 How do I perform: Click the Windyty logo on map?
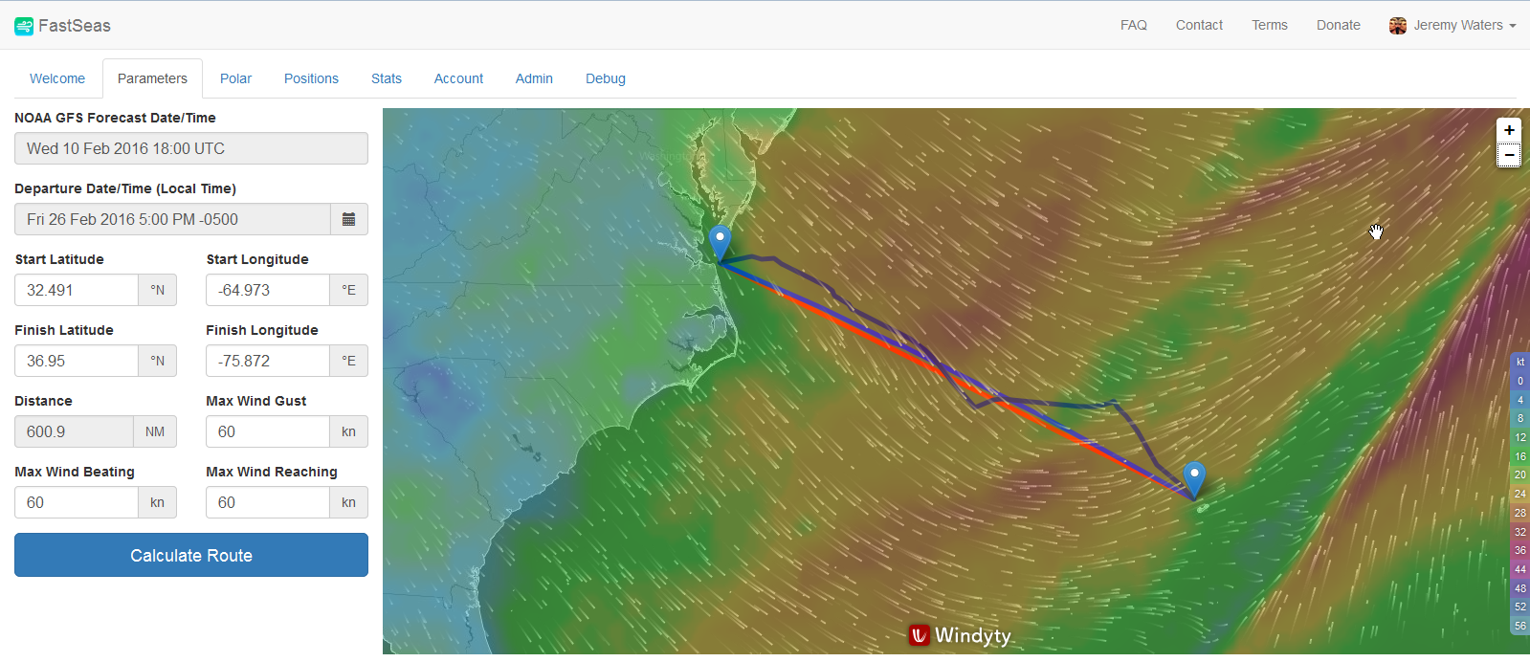(x=960, y=635)
